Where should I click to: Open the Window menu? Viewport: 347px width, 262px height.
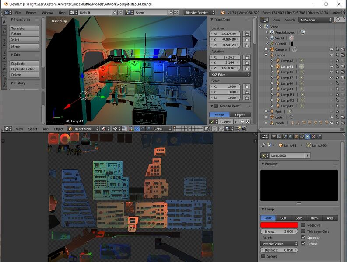pos(47,13)
